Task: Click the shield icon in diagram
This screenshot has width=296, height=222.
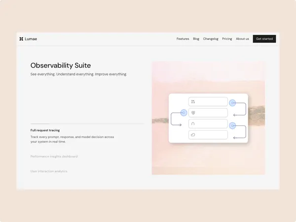Action: click(x=193, y=112)
